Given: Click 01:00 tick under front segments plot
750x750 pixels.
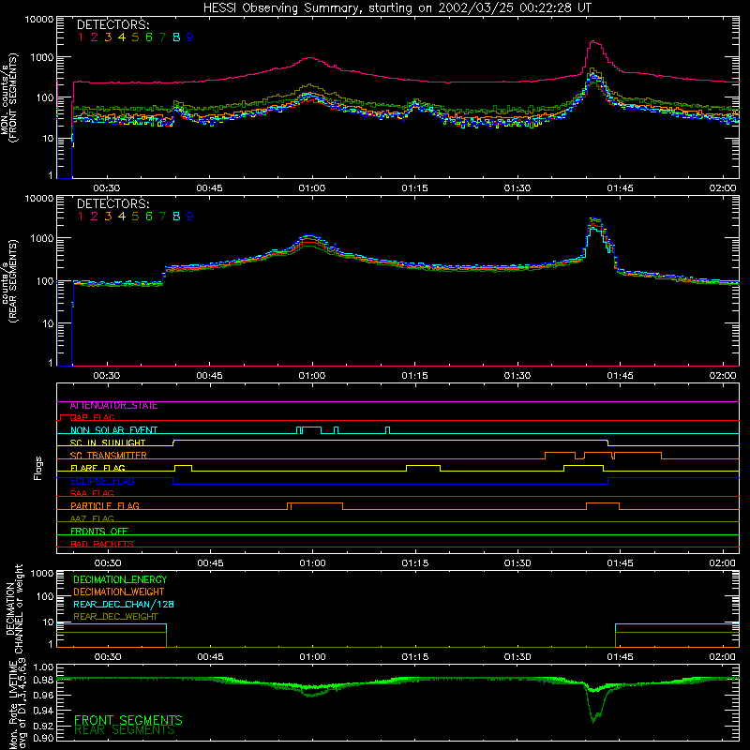Looking at the screenshot, I should tap(312, 188).
